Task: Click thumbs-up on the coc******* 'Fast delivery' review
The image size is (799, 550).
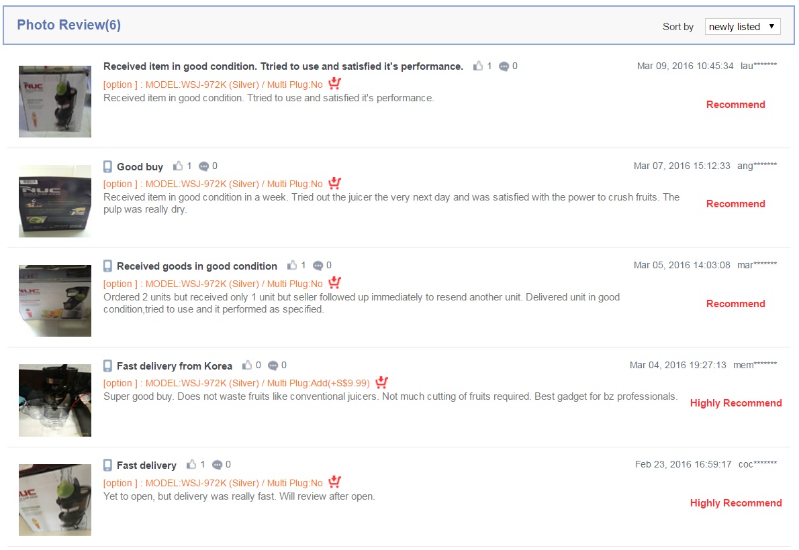Action: click(x=191, y=464)
